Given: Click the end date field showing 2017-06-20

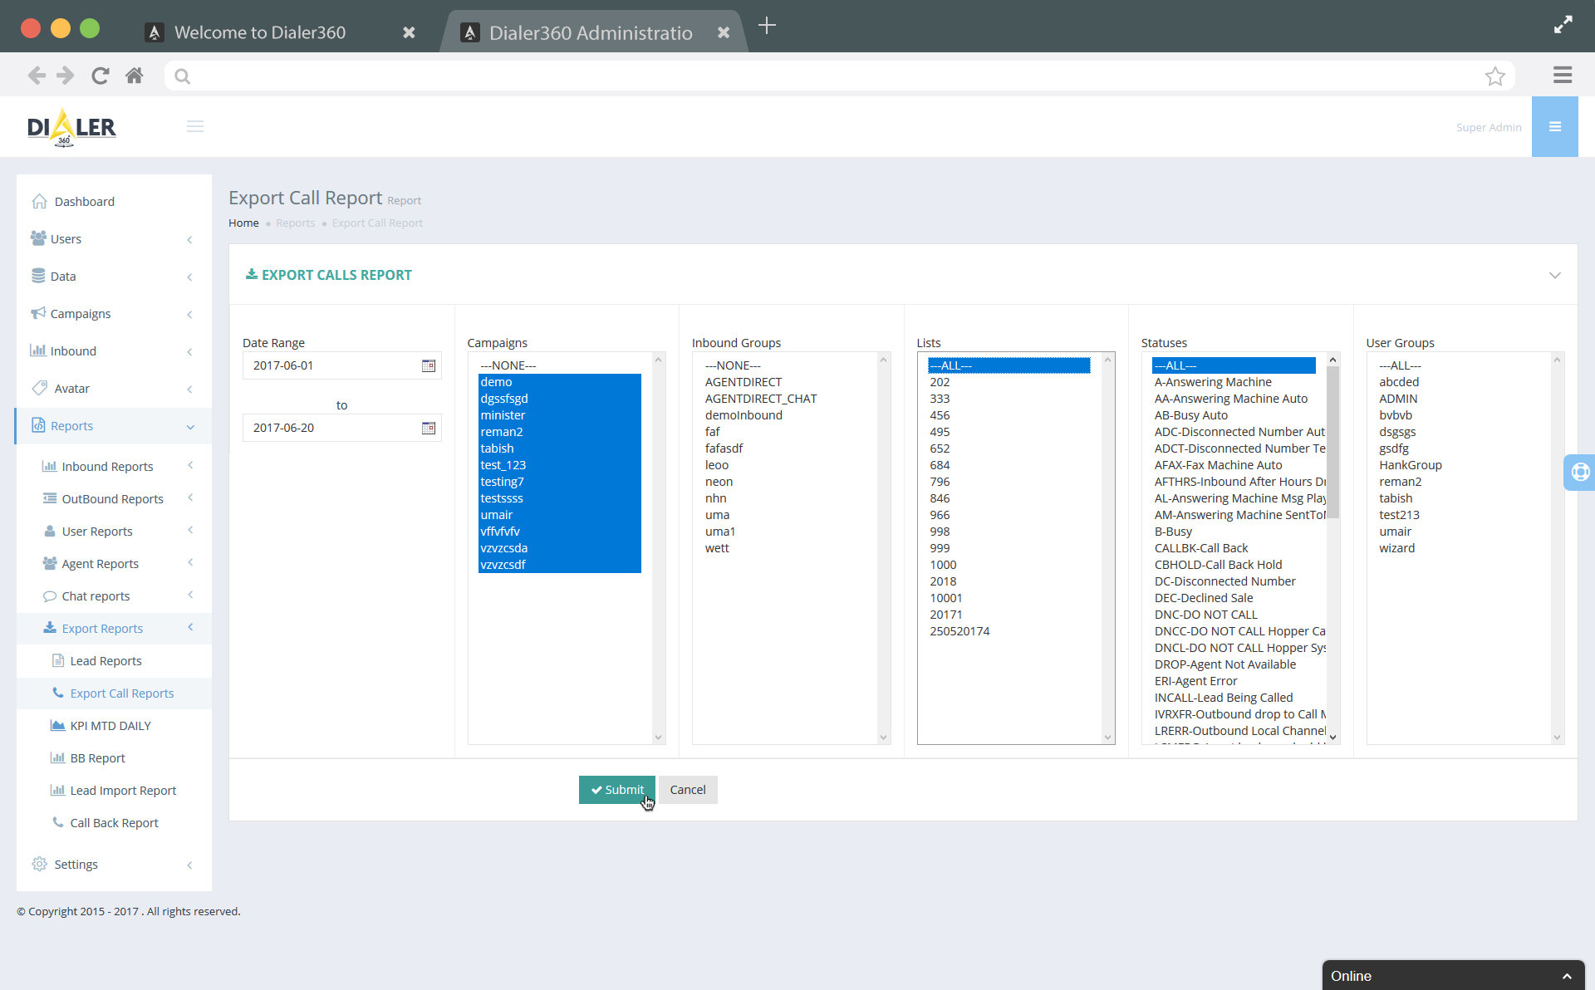Looking at the screenshot, I should 332,428.
